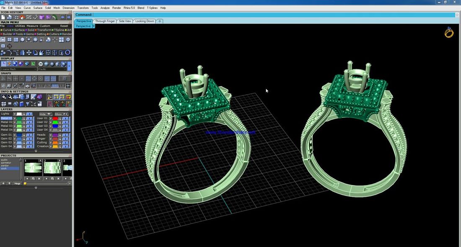Open the Perspective viewport dropdown arrow
This screenshot has height=247, width=461.
click(x=93, y=26)
